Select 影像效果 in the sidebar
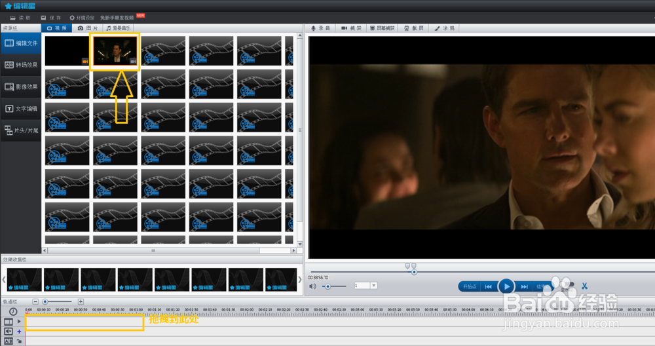Screen dimensions: 655x346 (x=21, y=86)
